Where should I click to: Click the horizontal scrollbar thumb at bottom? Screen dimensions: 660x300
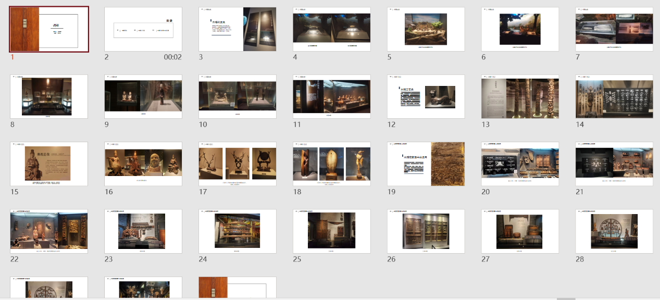point(566,298)
